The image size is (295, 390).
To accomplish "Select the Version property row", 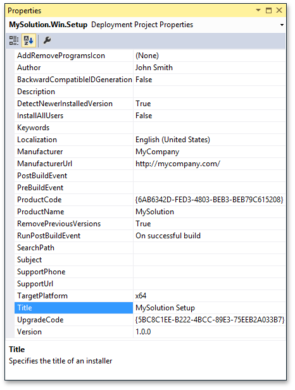I will click(x=150, y=332).
